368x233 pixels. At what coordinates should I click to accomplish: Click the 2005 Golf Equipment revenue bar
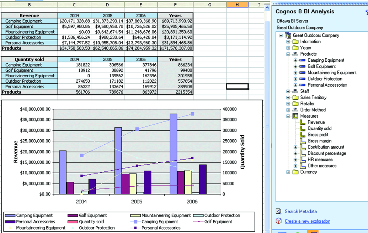tap(125, 184)
